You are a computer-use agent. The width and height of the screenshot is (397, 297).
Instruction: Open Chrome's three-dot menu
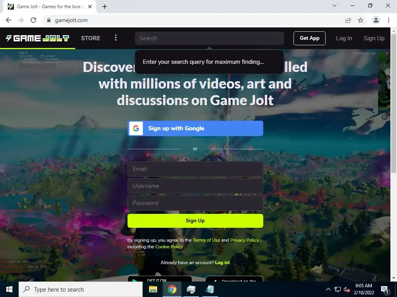[388, 20]
